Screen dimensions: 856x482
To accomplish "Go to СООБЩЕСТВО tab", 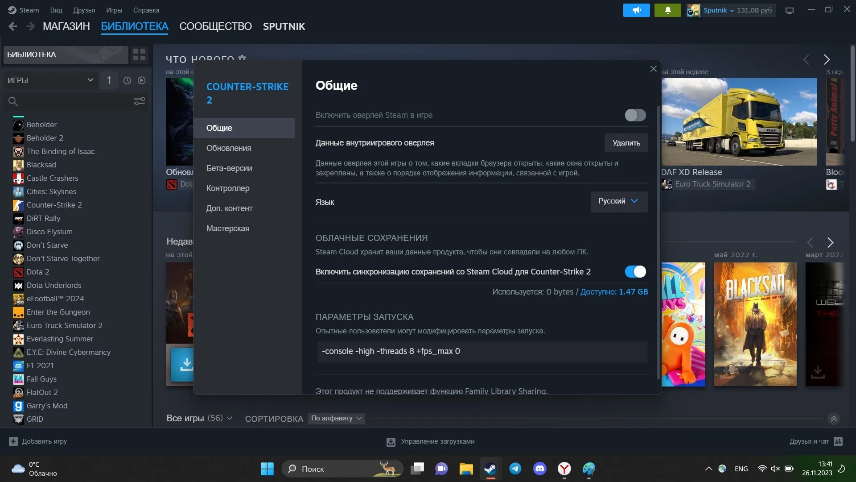I will pyautogui.click(x=215, y=26).
